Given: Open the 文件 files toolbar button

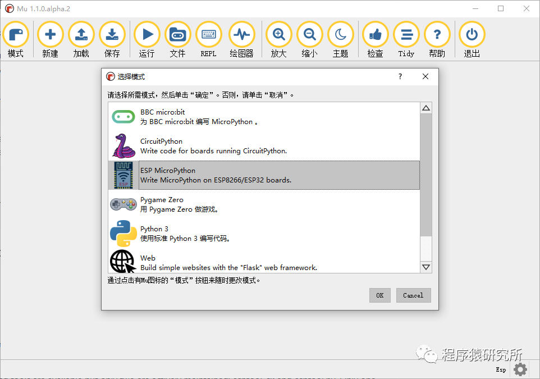Looking at the screenshot, I should [x=178, y=40].
